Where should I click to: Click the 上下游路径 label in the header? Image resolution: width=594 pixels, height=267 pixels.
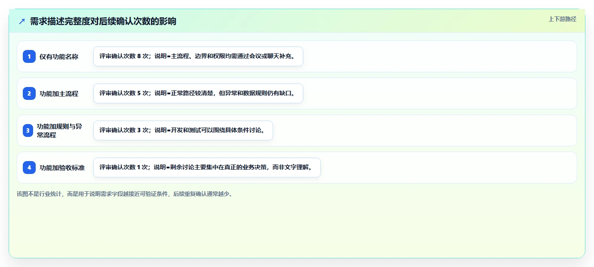click(562, 19)
